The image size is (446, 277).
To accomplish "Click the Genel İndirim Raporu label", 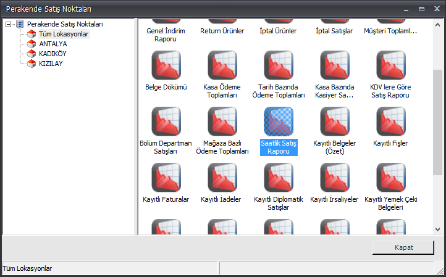I will (166, 35).
